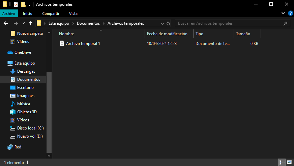Expand the root chevron before Este equipo breadcrumb

45,24
